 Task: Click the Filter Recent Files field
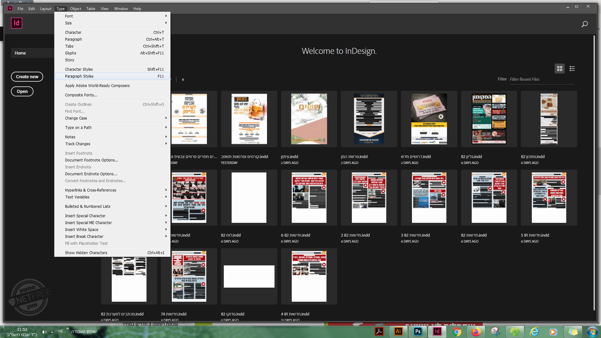pyautogui.click(x=542, y=79)
